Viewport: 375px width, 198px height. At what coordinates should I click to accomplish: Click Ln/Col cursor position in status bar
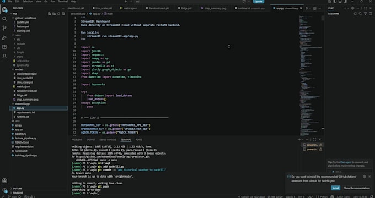(275, 196)
